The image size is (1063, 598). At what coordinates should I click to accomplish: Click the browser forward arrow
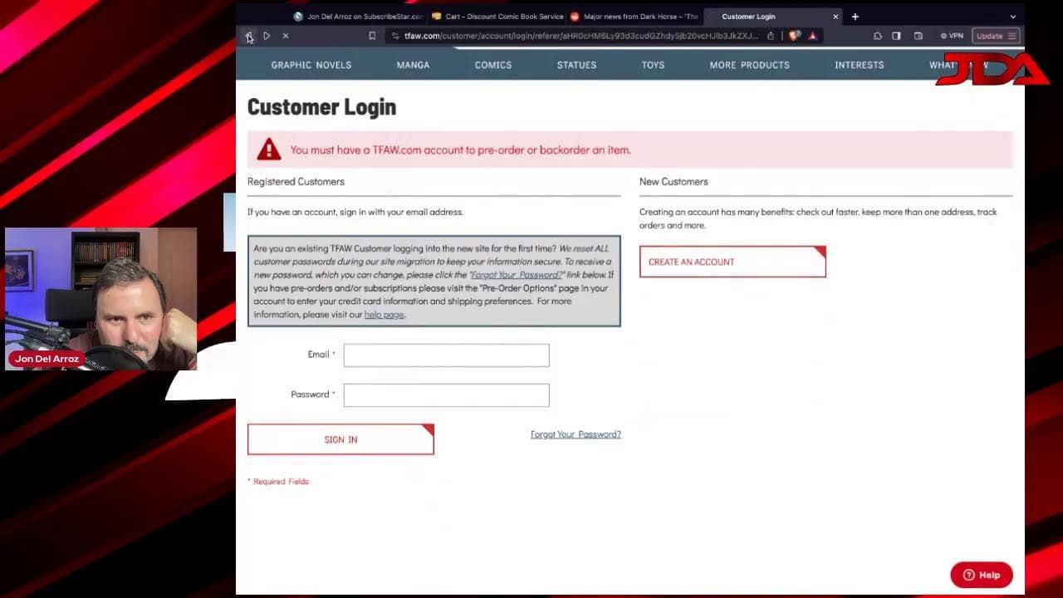pyautogui.click(x=267, y=36)
